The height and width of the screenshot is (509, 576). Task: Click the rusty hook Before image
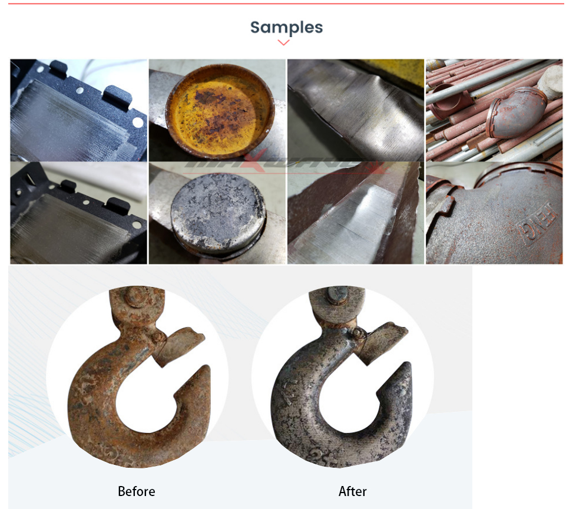[139, 377]
